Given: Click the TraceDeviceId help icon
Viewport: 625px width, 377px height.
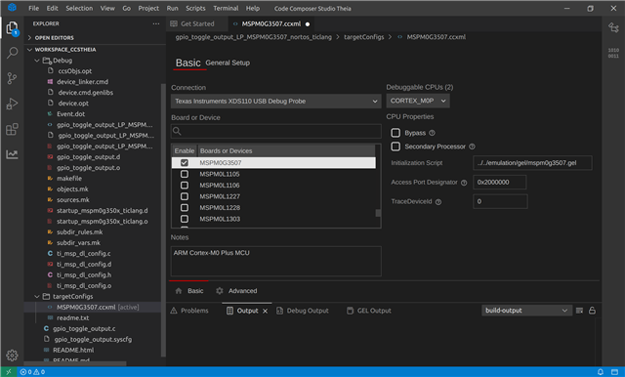Looking at the screenshot, I should point(438,202).
